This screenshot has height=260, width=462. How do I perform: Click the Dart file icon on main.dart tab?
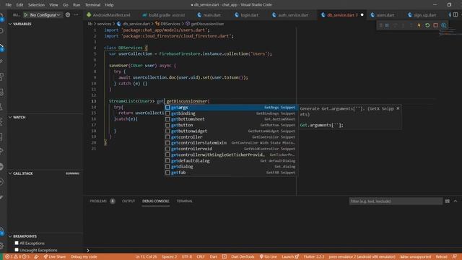(x=199, y=15)
